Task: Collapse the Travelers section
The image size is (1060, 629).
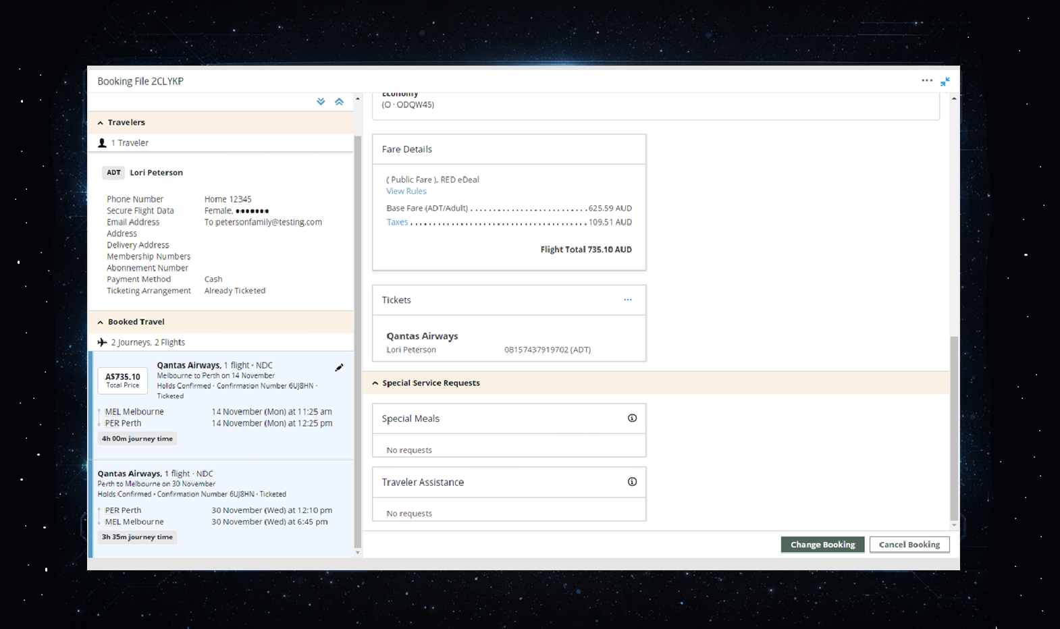Action: pos(101,123)
